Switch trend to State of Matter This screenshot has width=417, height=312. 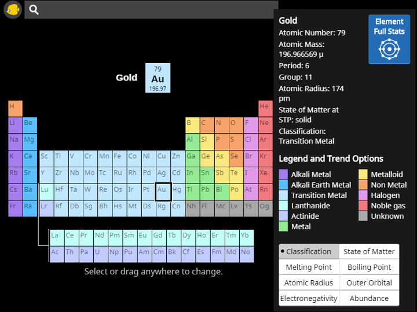pos(369,251)
